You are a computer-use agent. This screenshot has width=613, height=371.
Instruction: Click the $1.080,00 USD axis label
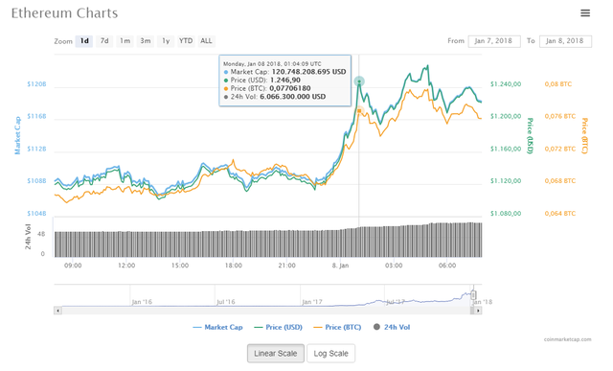(506, 213)
